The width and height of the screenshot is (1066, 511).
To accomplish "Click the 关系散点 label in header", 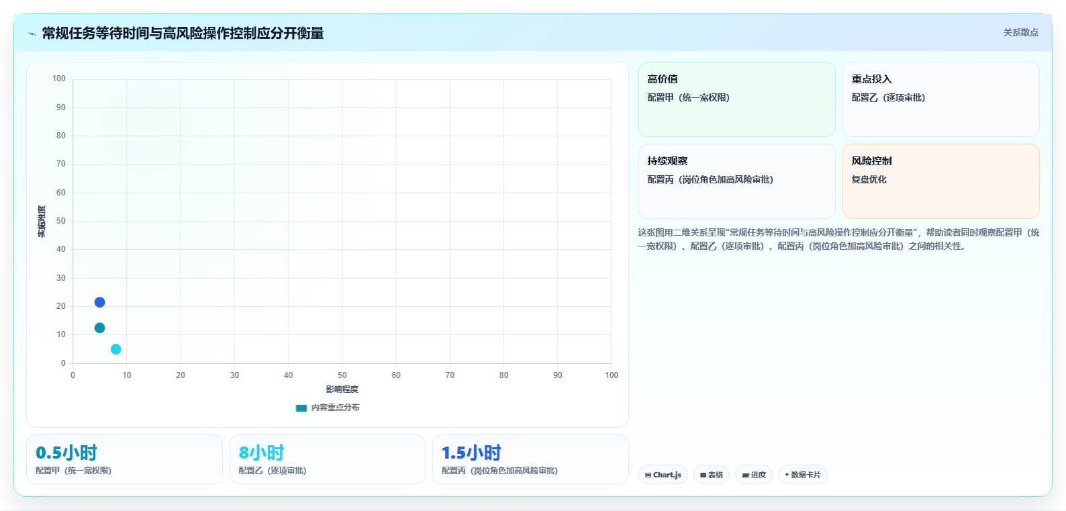I will click(1020, 32).
